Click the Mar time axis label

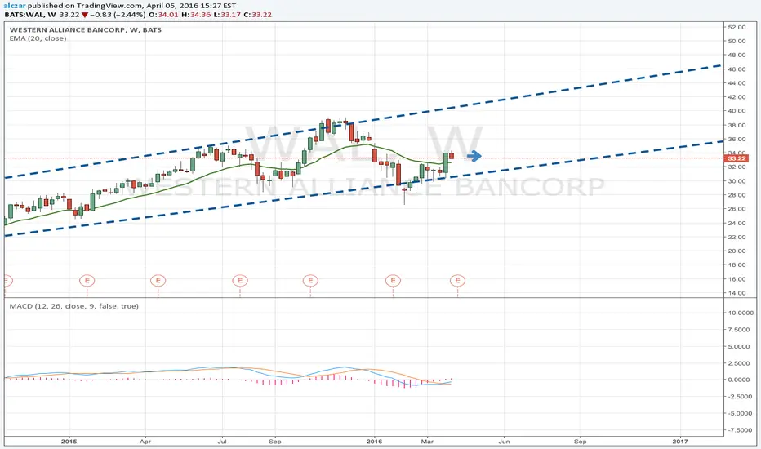pos(427,442)
